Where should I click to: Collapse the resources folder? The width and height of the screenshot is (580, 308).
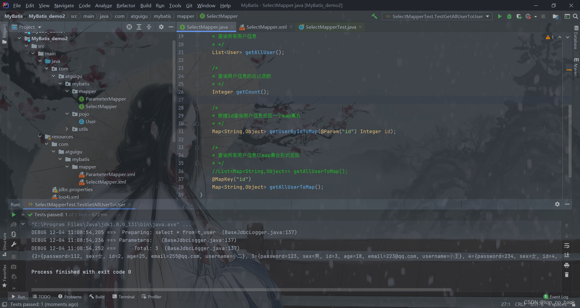pos(40,136)
